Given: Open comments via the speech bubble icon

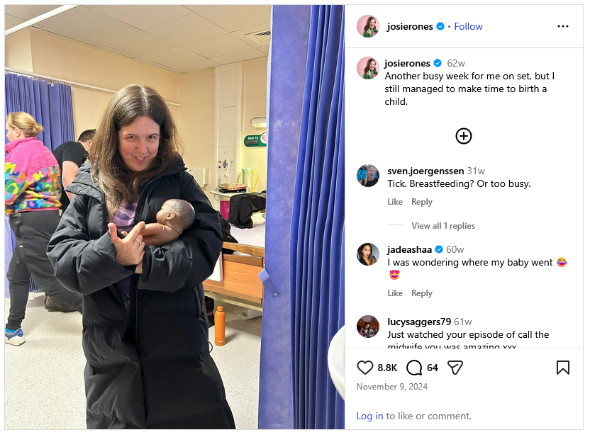Looking at the screenshot, I should coord(414,368).
